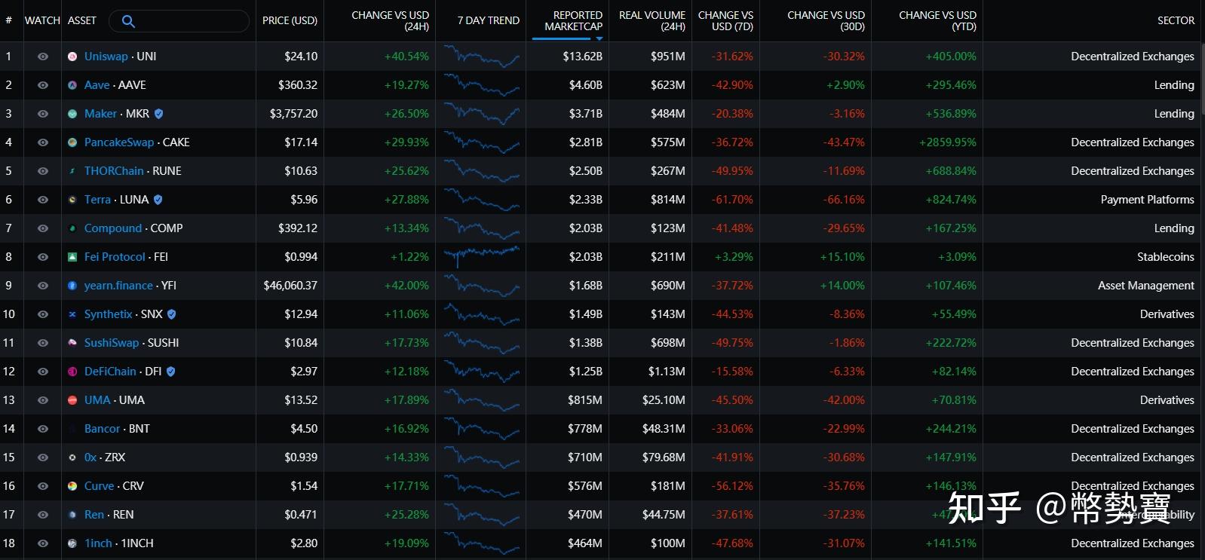Click the $13.62B marketcap cell
Screen dimensions: 1205x560
click(582, 57)
